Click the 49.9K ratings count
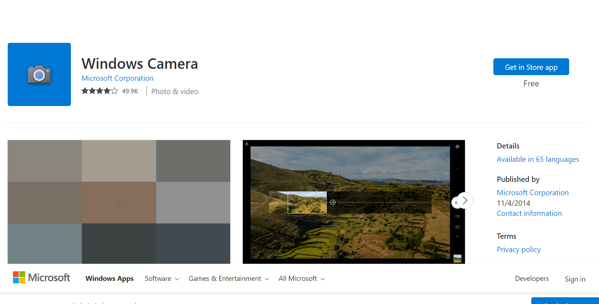Viewport: 599px width, 304px height. pos(130,91)
